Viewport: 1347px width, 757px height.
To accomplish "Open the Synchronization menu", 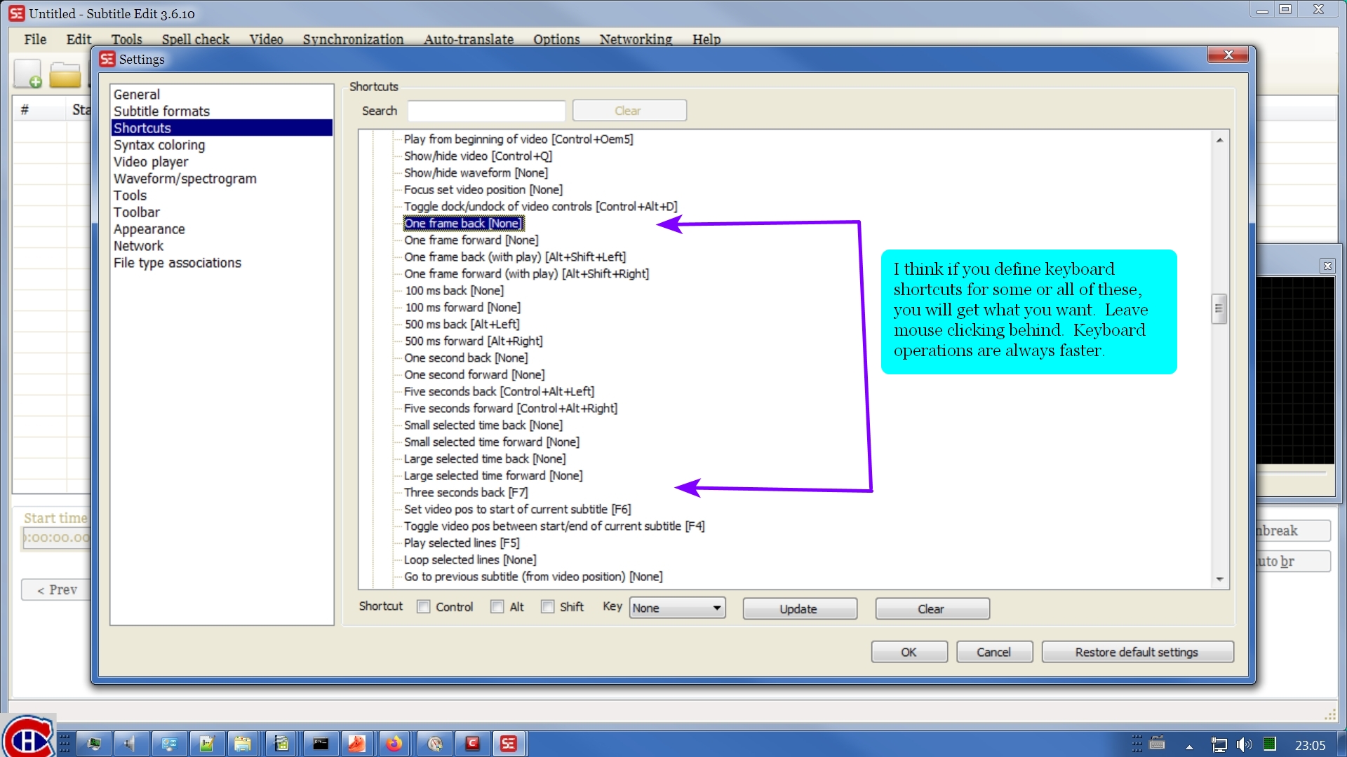I will (353, 40).
